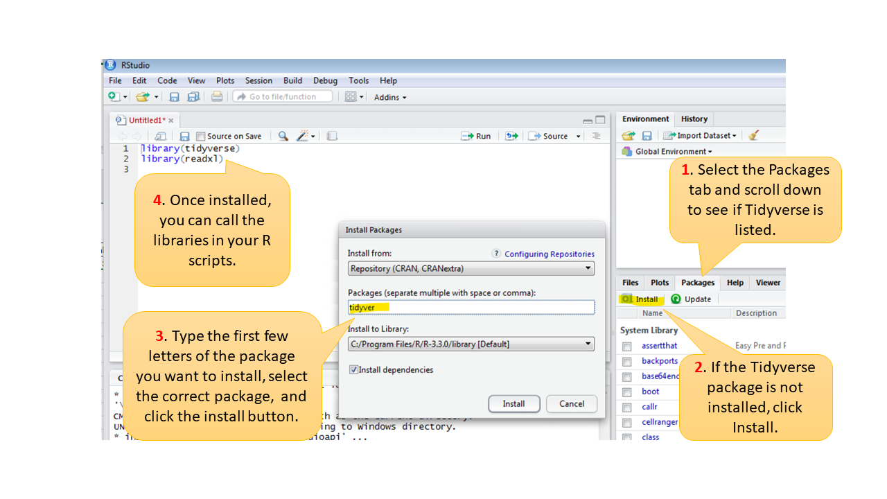Click the help icon for Configuring Repositories
The image size is (887, 499).
pyautogui.click(x=496, y=254)
